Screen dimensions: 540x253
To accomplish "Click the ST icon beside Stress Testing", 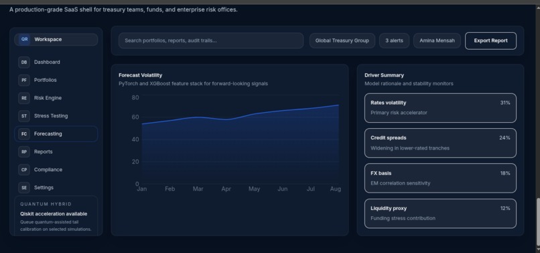I will [x=24, y=116].
